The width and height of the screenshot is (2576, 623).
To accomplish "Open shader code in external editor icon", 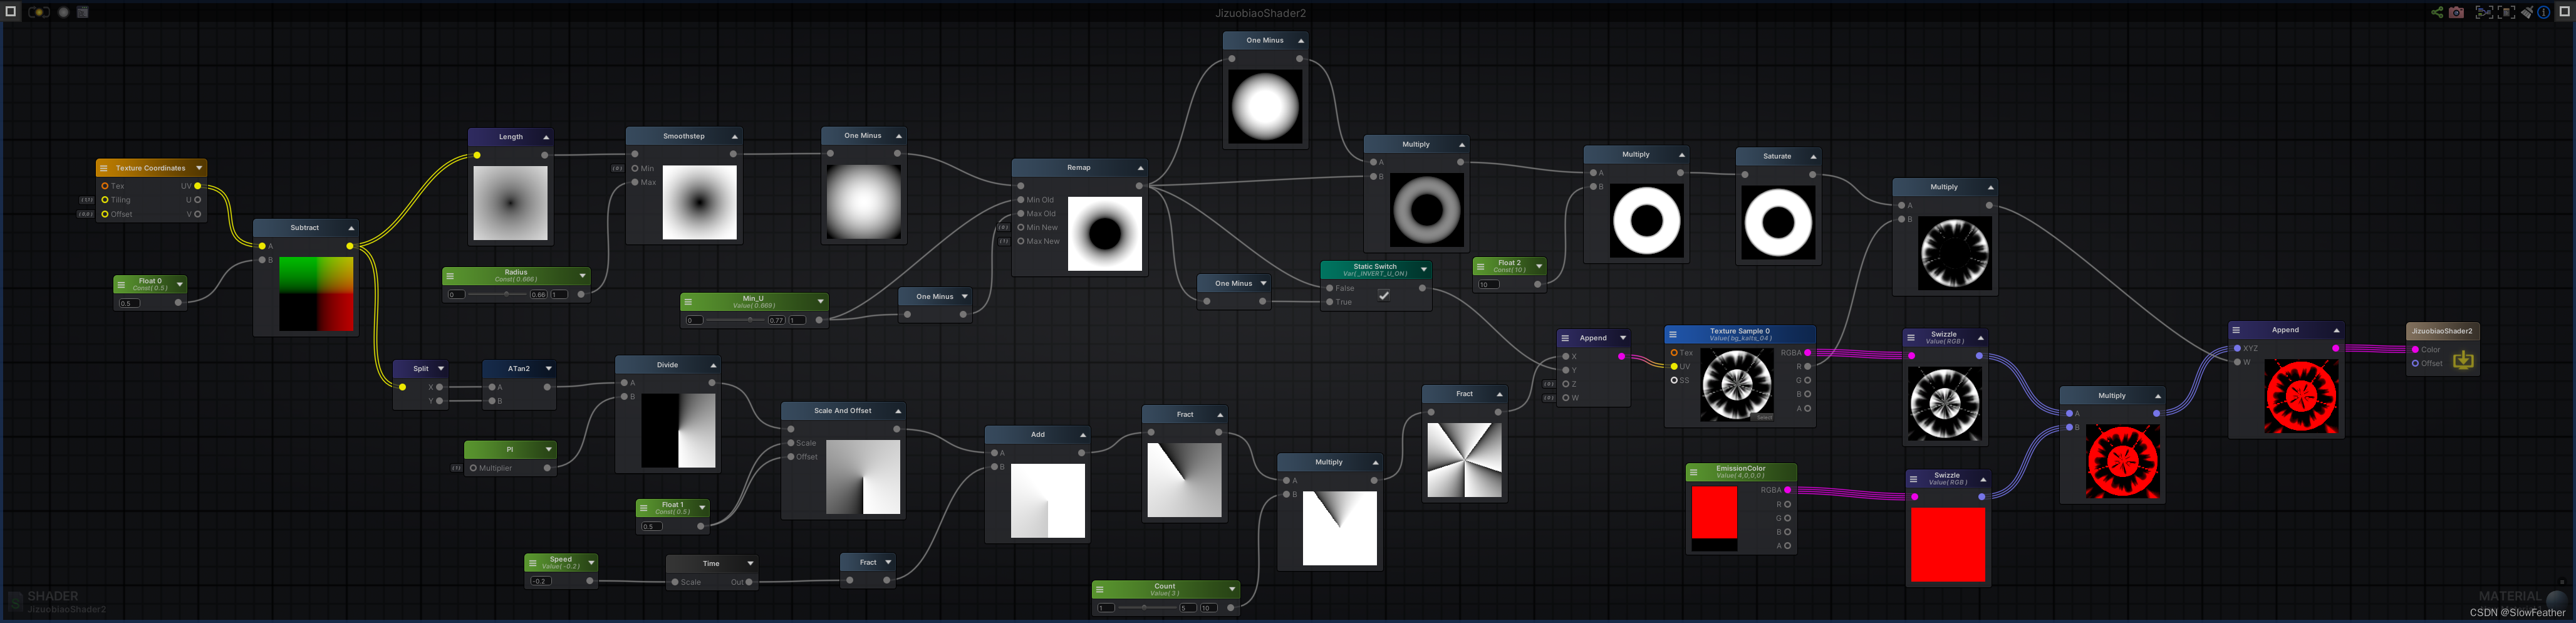I will [83, 12].
